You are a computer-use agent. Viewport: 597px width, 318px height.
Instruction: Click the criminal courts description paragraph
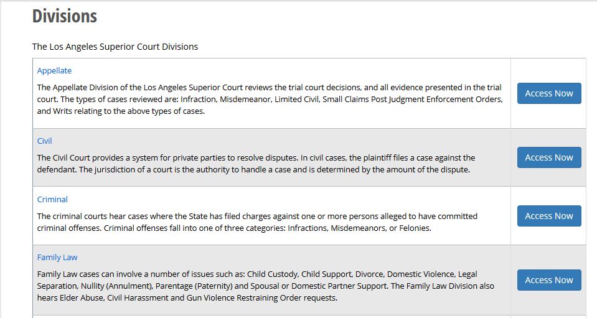[x=256, y=222]
